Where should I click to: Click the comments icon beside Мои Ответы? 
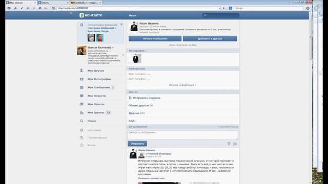click(x=81, y=104)
